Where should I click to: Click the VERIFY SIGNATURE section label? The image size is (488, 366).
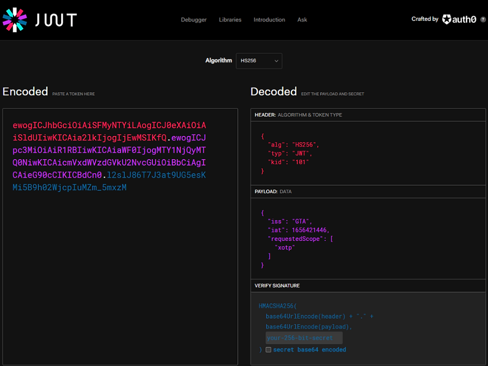click(x=277, y=285)
